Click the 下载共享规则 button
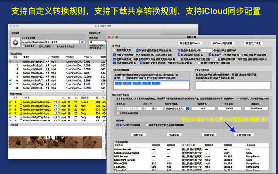Viewport: 278px width, 174px height. (x=244, y=135)
